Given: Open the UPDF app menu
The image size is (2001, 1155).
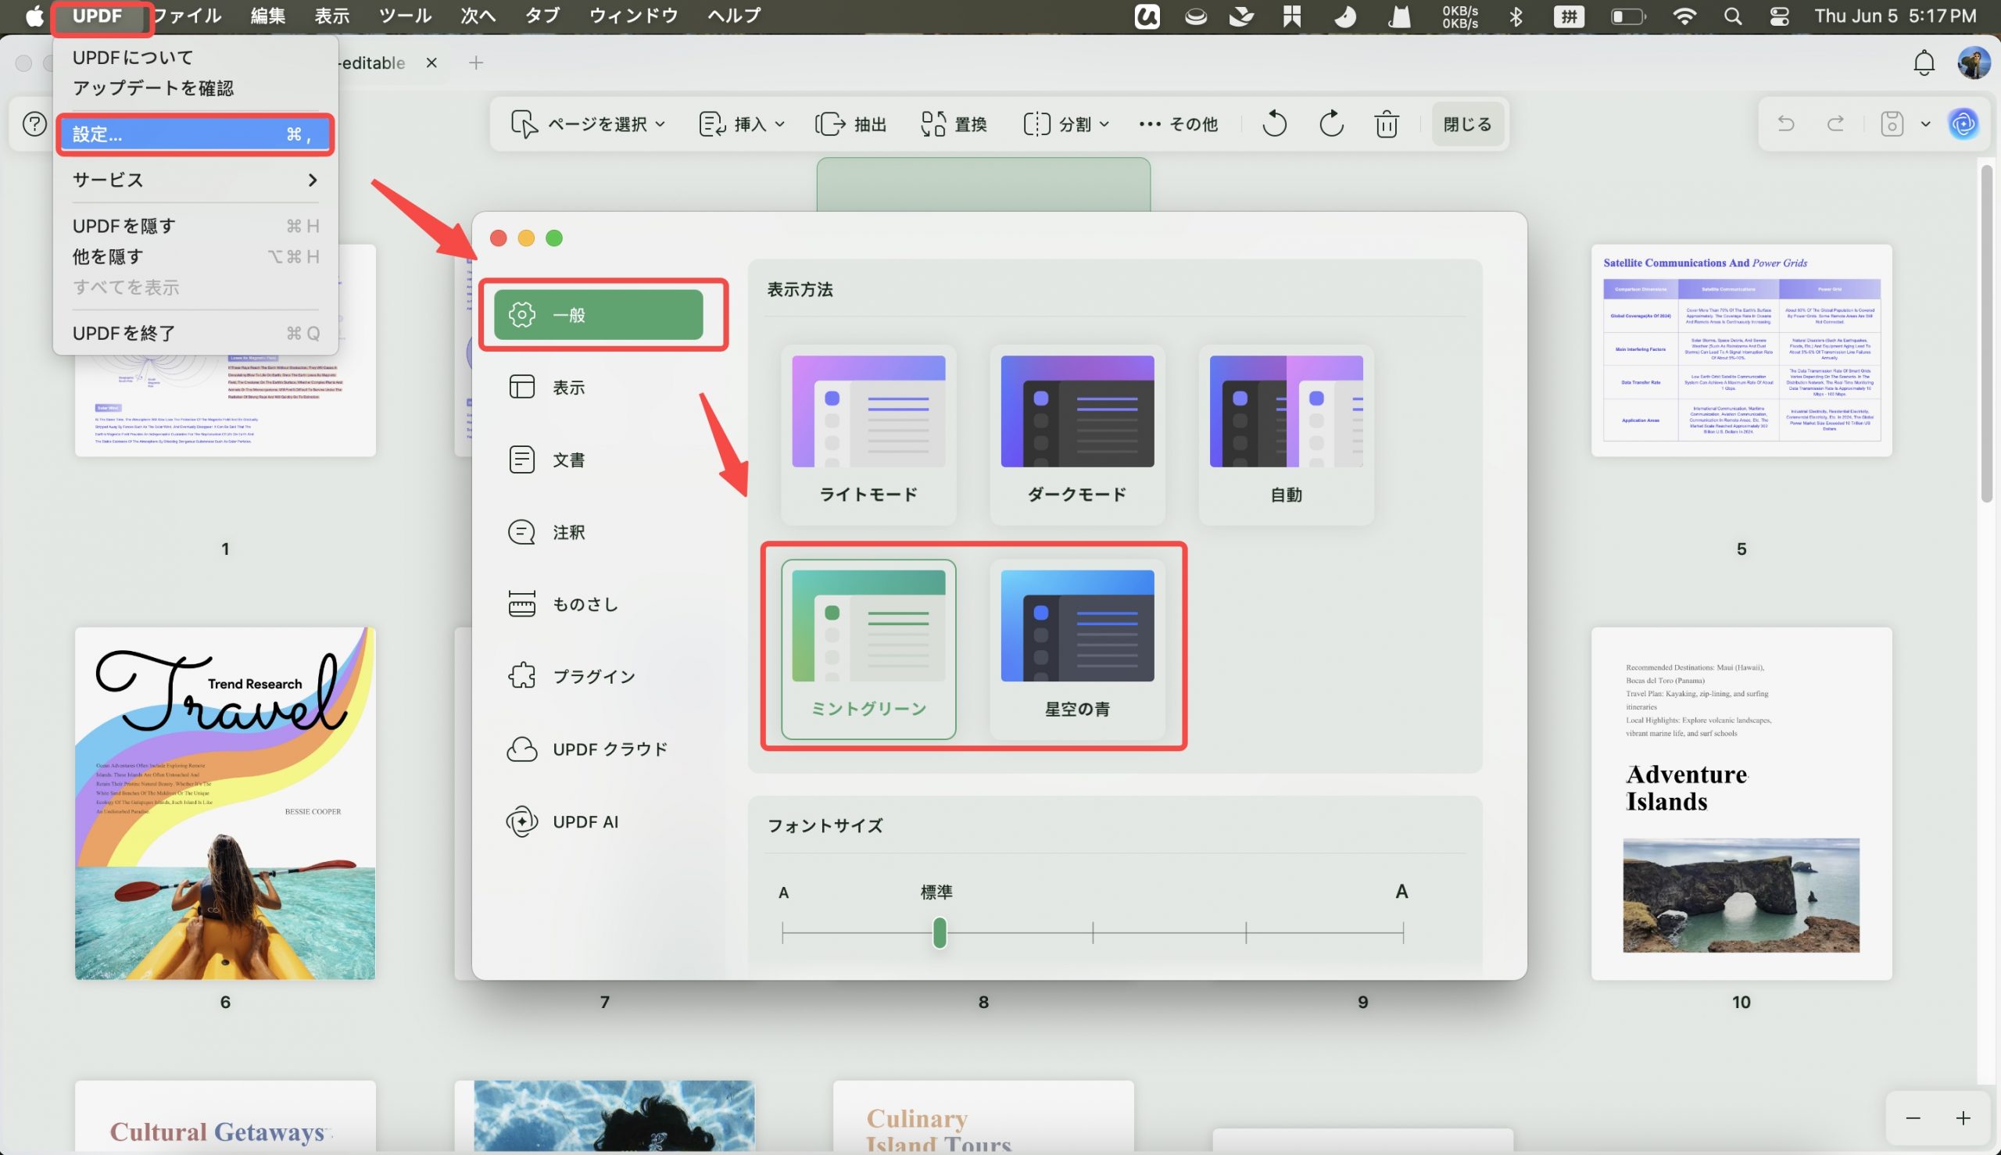Looking at the screenshot, I should click(x=98, y=16).
